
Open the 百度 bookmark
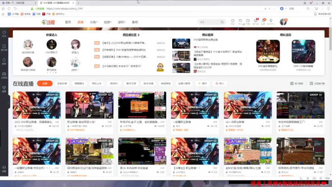37,14
